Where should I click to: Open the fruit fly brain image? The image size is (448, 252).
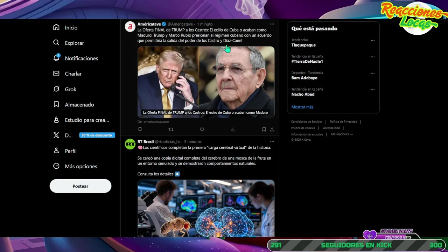[206, 209]
